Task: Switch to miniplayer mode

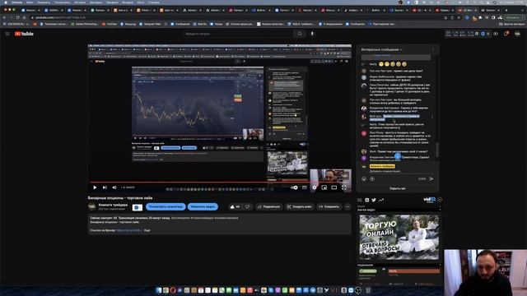Action: pyautogui.click(x=324, y=187)
